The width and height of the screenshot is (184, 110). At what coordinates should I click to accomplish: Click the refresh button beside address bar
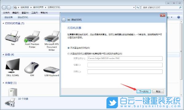click(x=138, y=7)
